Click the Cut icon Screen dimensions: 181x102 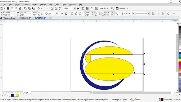tap(25, 8)
